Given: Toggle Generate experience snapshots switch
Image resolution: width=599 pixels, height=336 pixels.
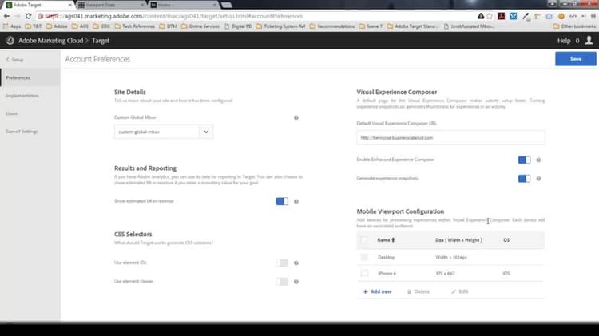Looking at the screenshot, I should (x=524, y=178).
